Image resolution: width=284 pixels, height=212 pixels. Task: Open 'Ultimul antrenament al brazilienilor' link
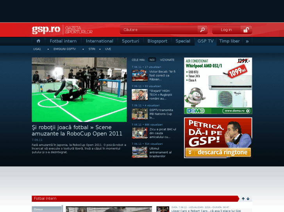[161, 152]
